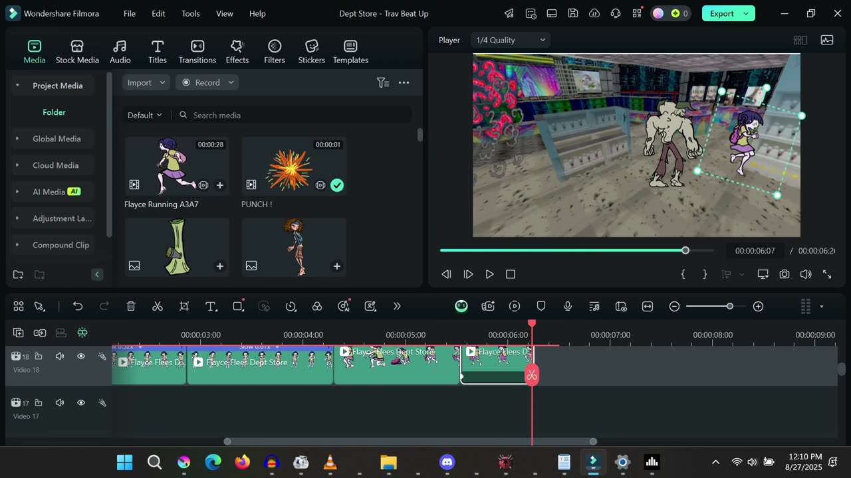Open the Effects tab
This screenshot has height=478, width=851.
(x=237, y=52)
